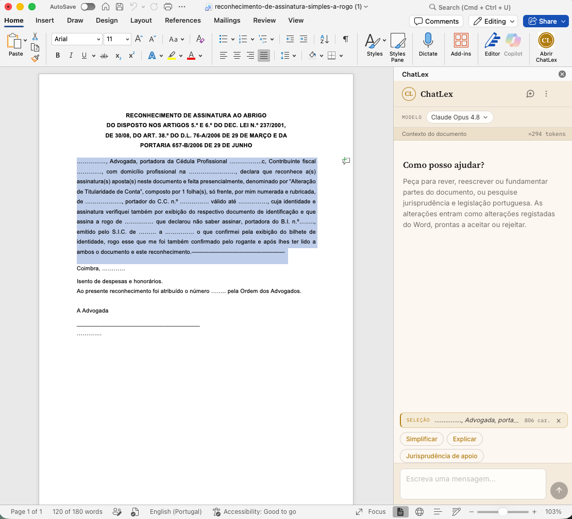
Task: Toggle Underline formatting
Action: point(85,56)
